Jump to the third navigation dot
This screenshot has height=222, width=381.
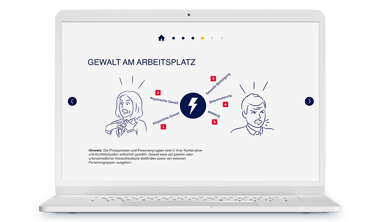(x=193, y=38)
